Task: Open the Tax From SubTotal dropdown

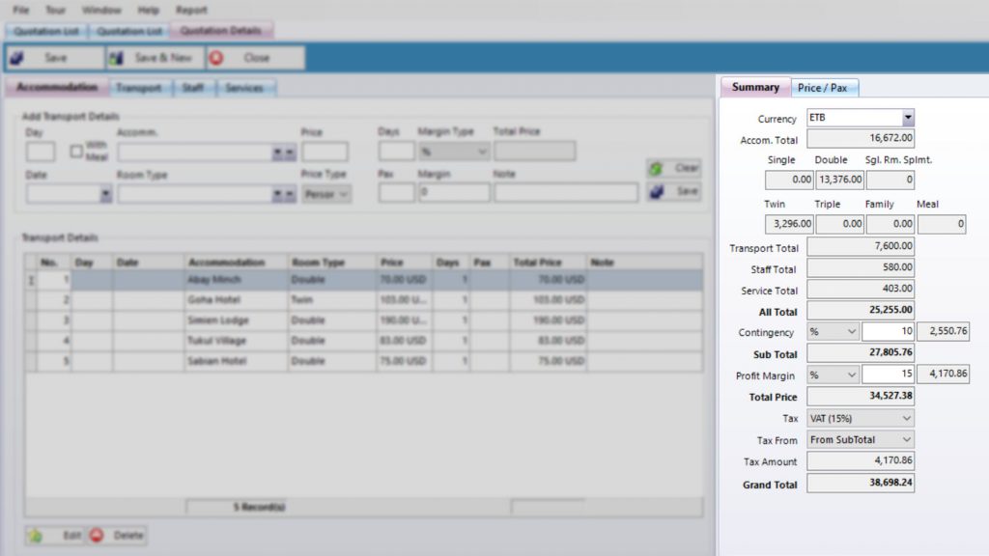Action: (x=906, y=440)
